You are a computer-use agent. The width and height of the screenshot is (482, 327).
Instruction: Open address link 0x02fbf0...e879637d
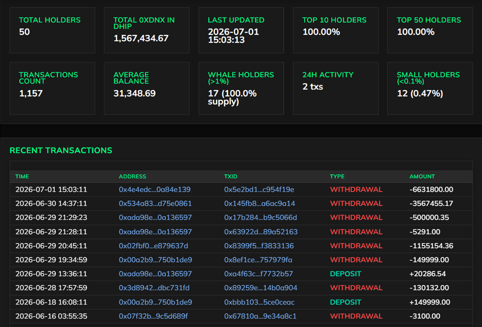(x=153, y=246)
